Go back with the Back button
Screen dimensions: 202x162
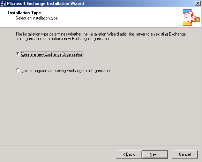pos(129,154)
